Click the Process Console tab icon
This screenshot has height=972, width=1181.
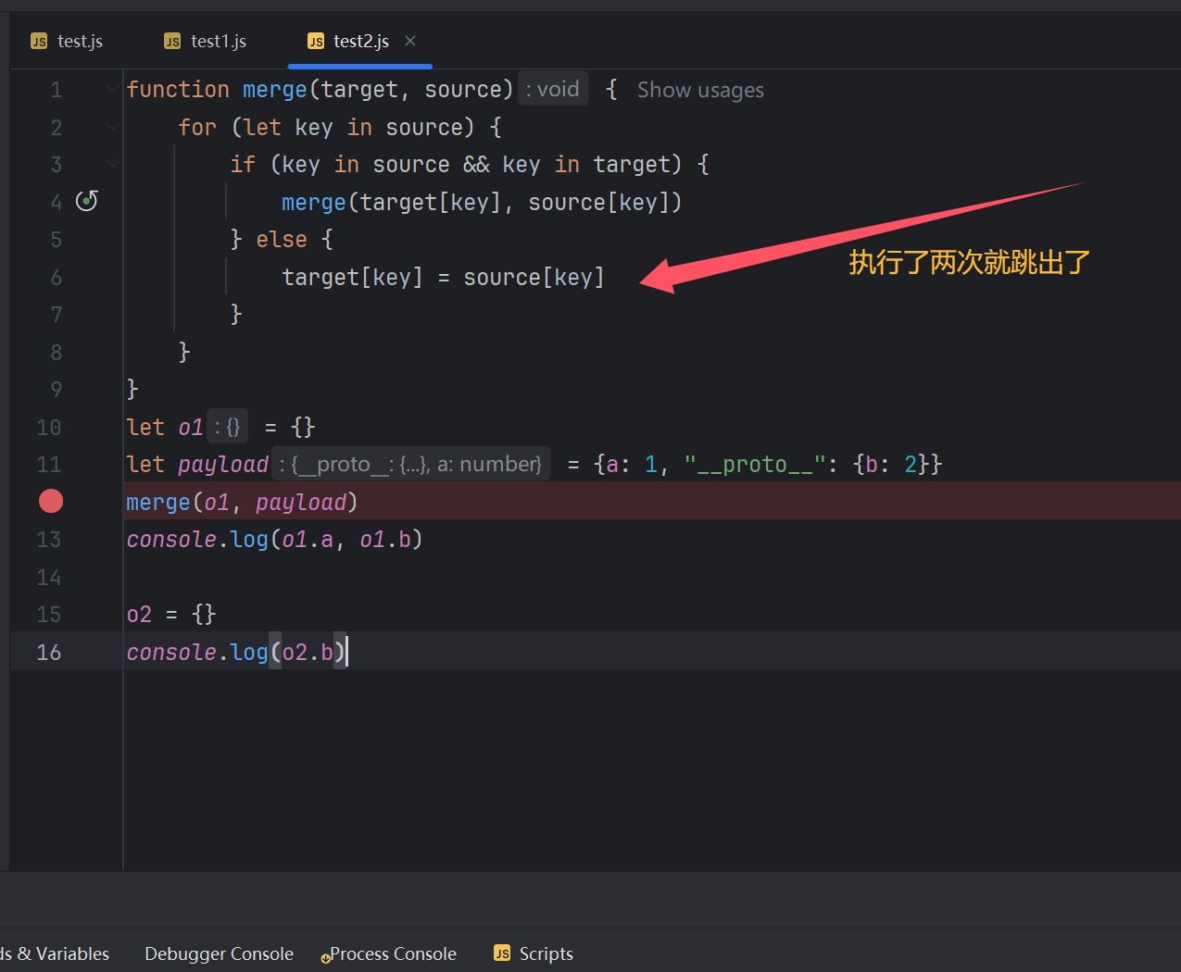(325, 957)
